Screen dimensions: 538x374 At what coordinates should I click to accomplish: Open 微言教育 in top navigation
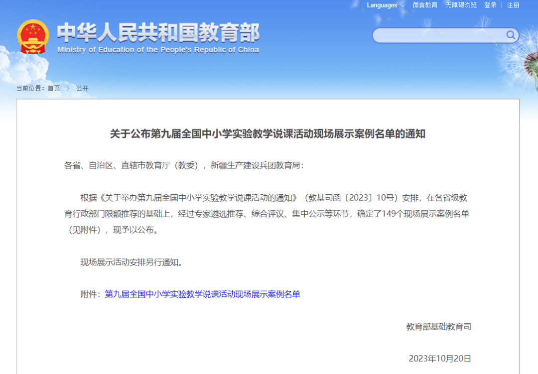(x=425, y=5)
